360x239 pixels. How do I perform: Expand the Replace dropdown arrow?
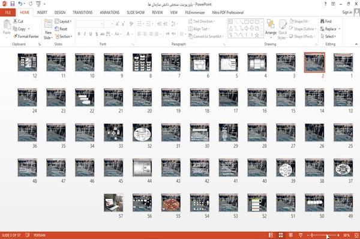coord(340,29)
